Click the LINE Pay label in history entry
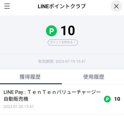 coord(13,92)
